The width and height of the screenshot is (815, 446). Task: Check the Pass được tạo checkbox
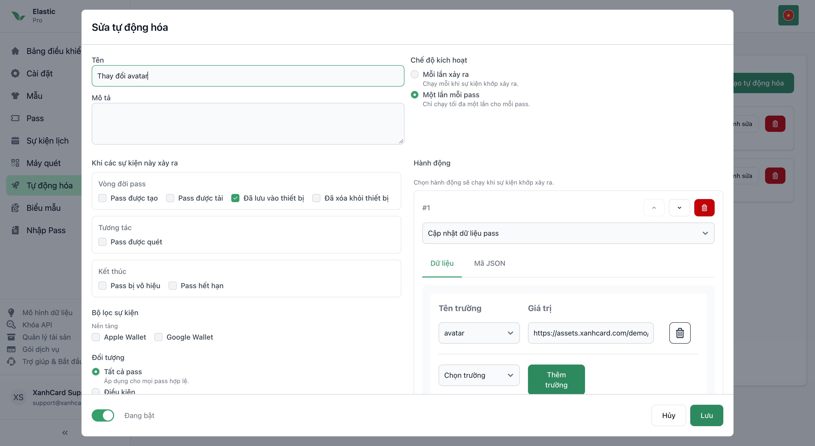pyautogui.click(x=102, y=198)
